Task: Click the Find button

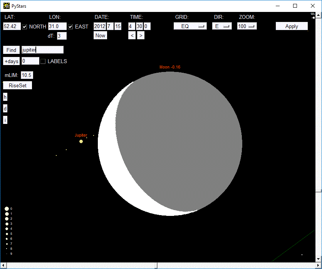Action: click(12, 50)
